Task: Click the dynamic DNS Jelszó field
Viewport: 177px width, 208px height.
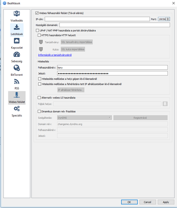Action: (113, 136)
